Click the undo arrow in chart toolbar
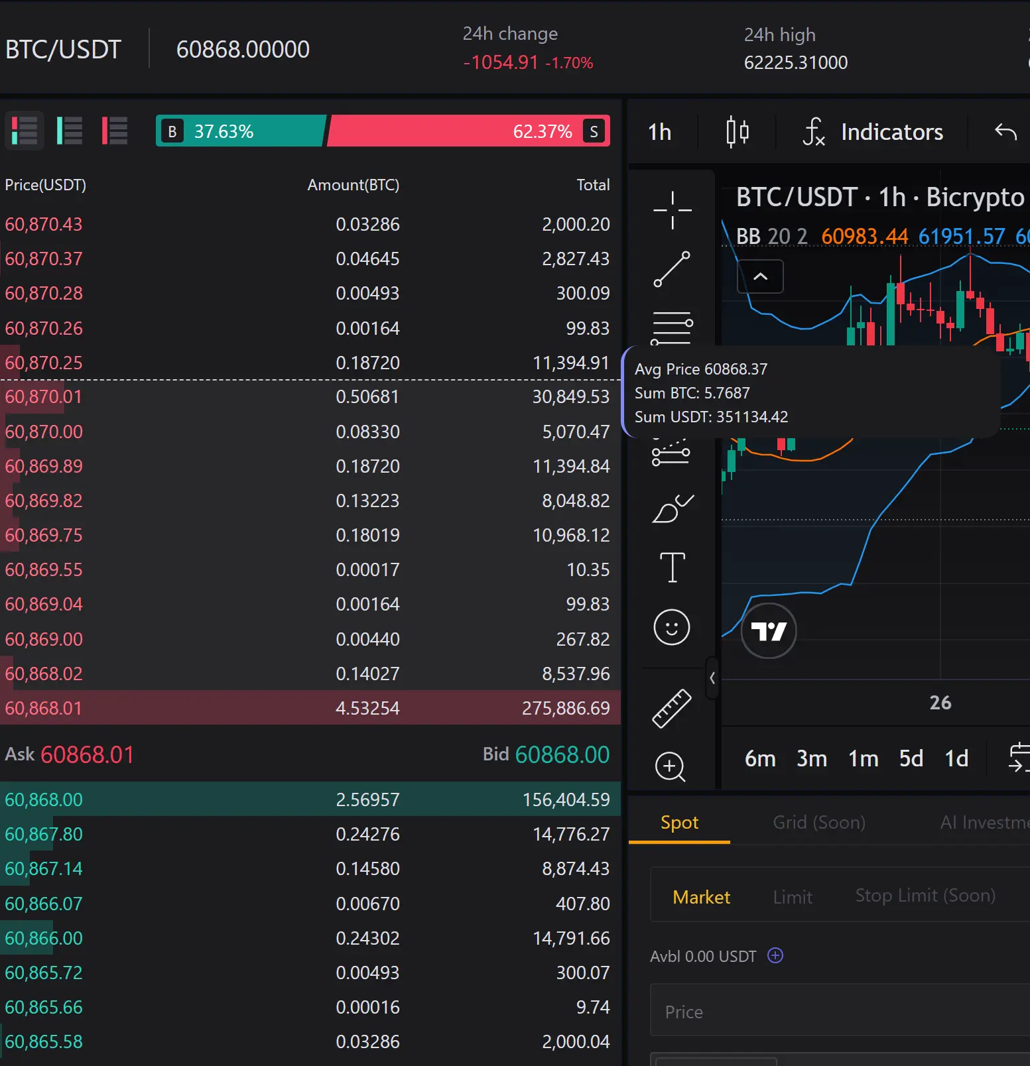Image resolution: width=1030 pixels, height=1066 pixels. pyautogui.click(x=1005, y=132)
